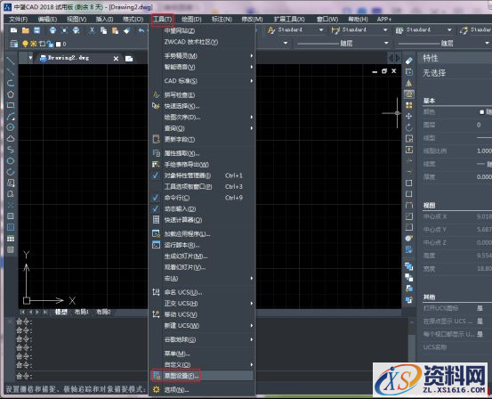The image size is (492, 399).
Task: Choose 选项(N)... in Tools menu
Action: (x=202, y=390)
